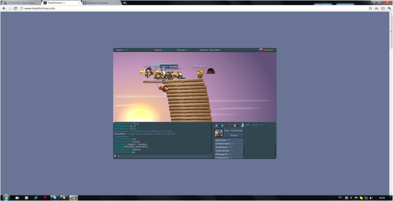Switch to the MAIL.RU browser tab
Image resolution: width=393 pixels, height=201 pixels.
pyautogui.click(x=21, y=3)
